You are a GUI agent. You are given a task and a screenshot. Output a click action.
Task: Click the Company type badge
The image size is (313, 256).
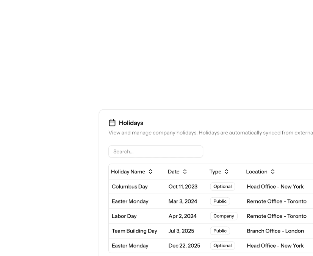click(x=224, y=216)
